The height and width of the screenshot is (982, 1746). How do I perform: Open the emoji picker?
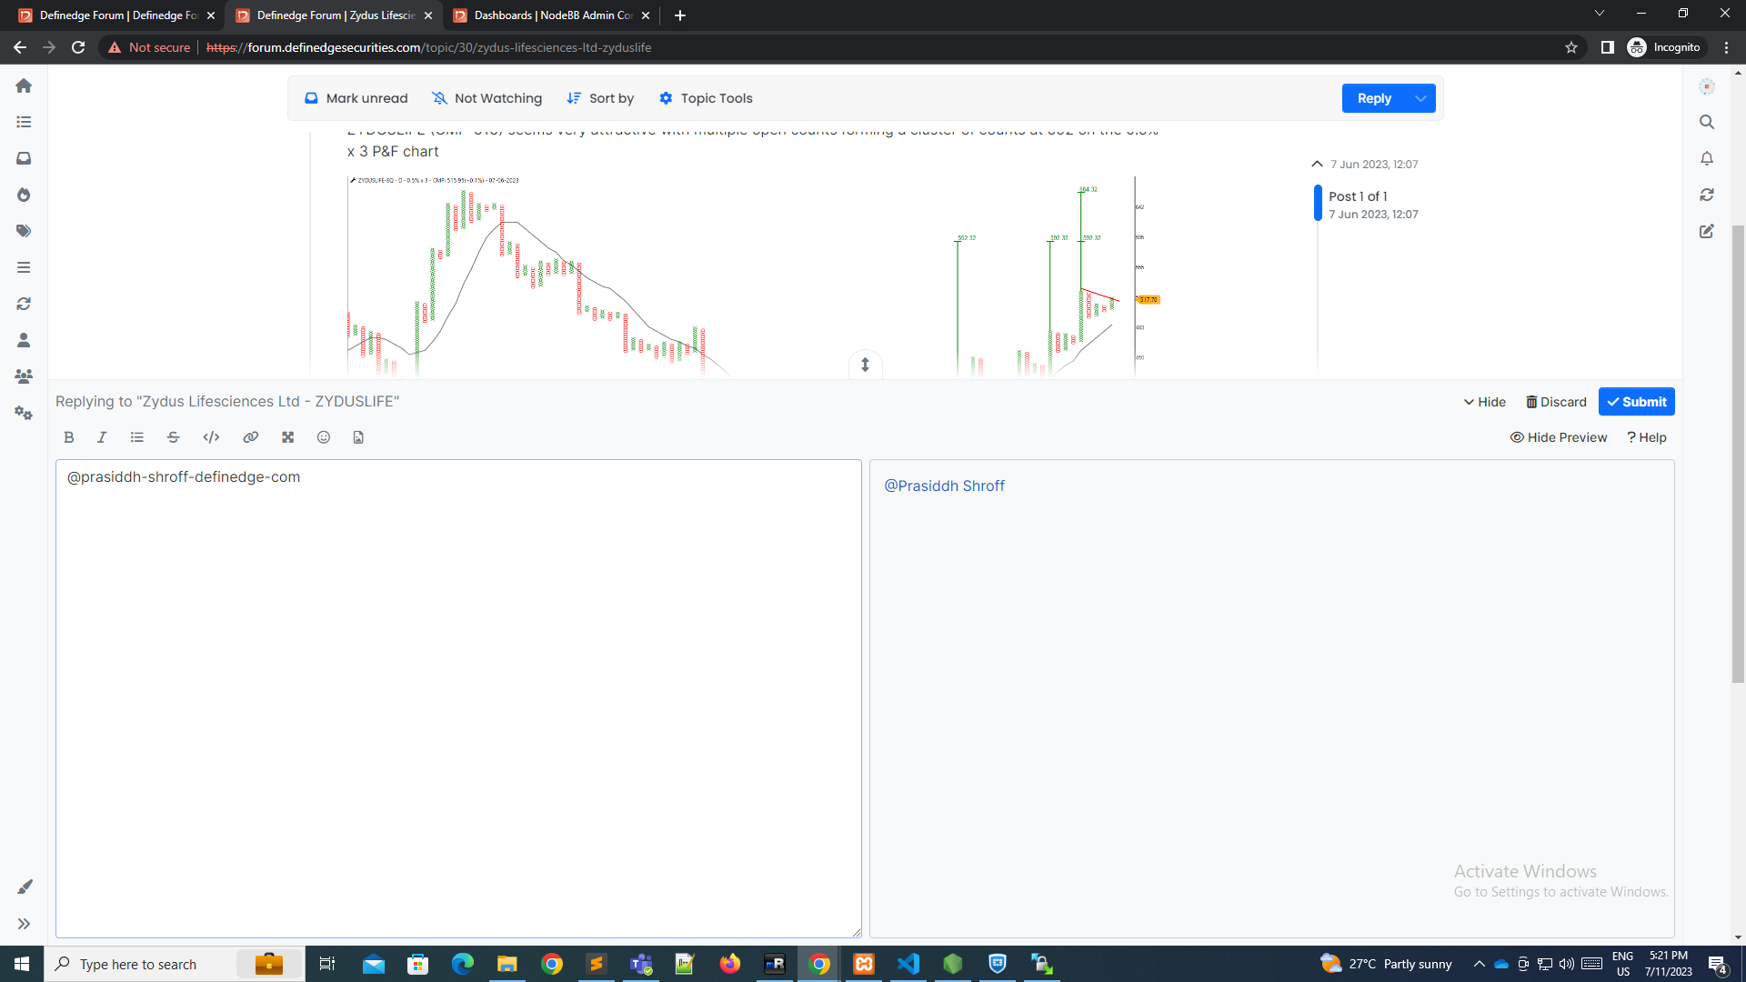point(323,437)
